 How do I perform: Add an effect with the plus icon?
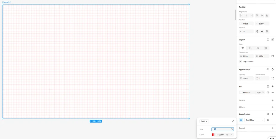coord(273,107)
